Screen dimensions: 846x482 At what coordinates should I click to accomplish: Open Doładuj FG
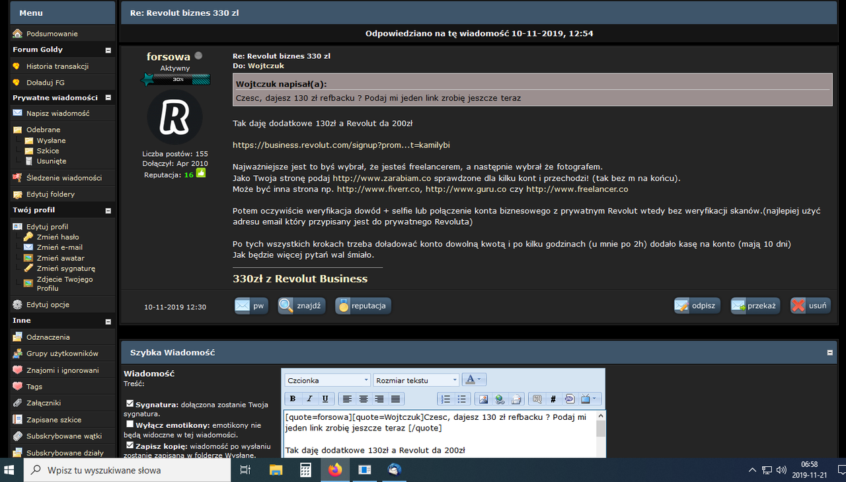click(46, 83)
